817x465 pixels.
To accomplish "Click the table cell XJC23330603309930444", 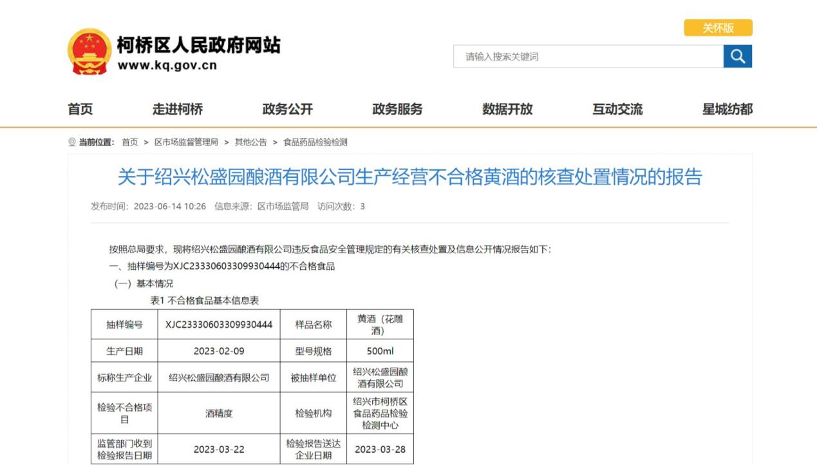I will tap(219, 325).
